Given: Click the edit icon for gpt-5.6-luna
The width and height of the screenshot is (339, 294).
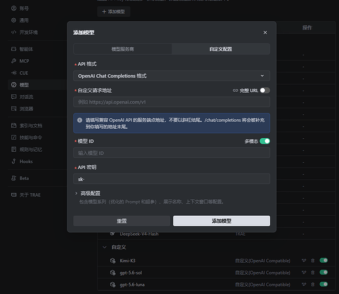Looking at the screenshot, I should click(x=304, y=285).
